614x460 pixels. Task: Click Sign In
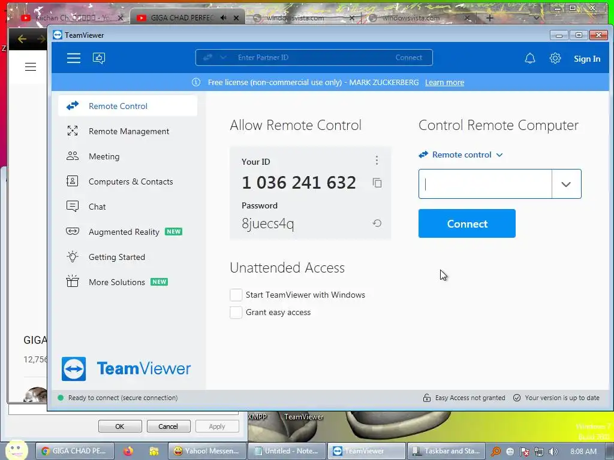coord(586,59)
